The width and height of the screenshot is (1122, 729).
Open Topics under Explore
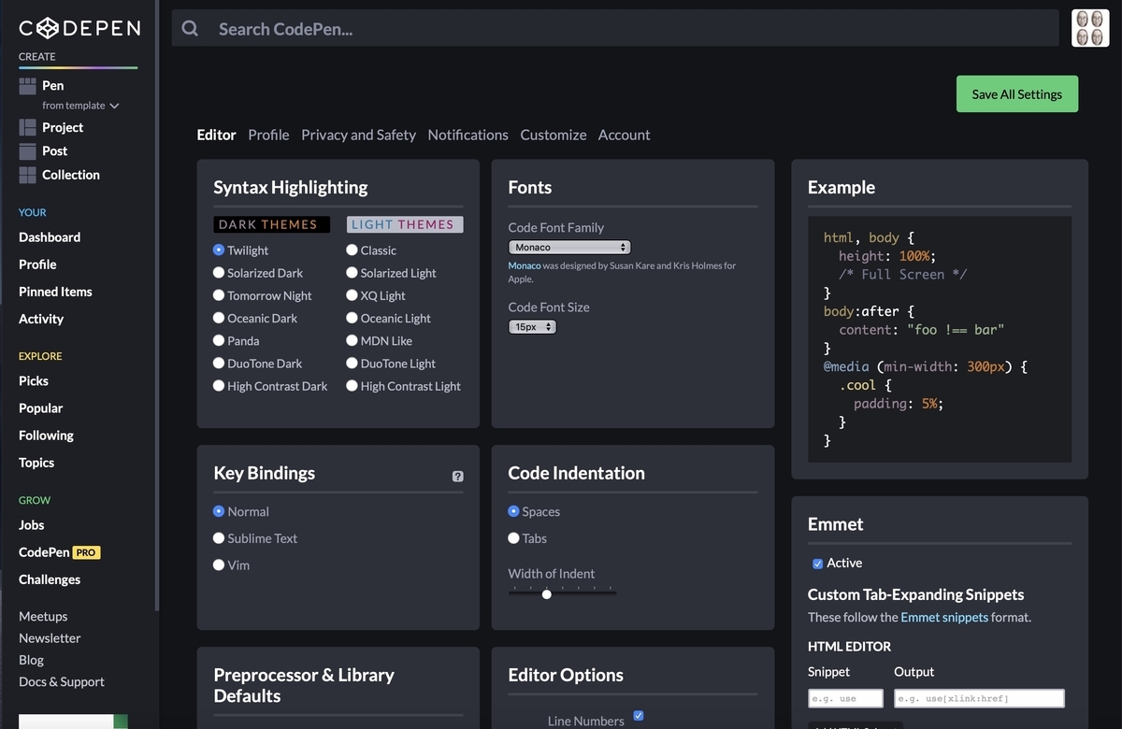pos(36,463)
